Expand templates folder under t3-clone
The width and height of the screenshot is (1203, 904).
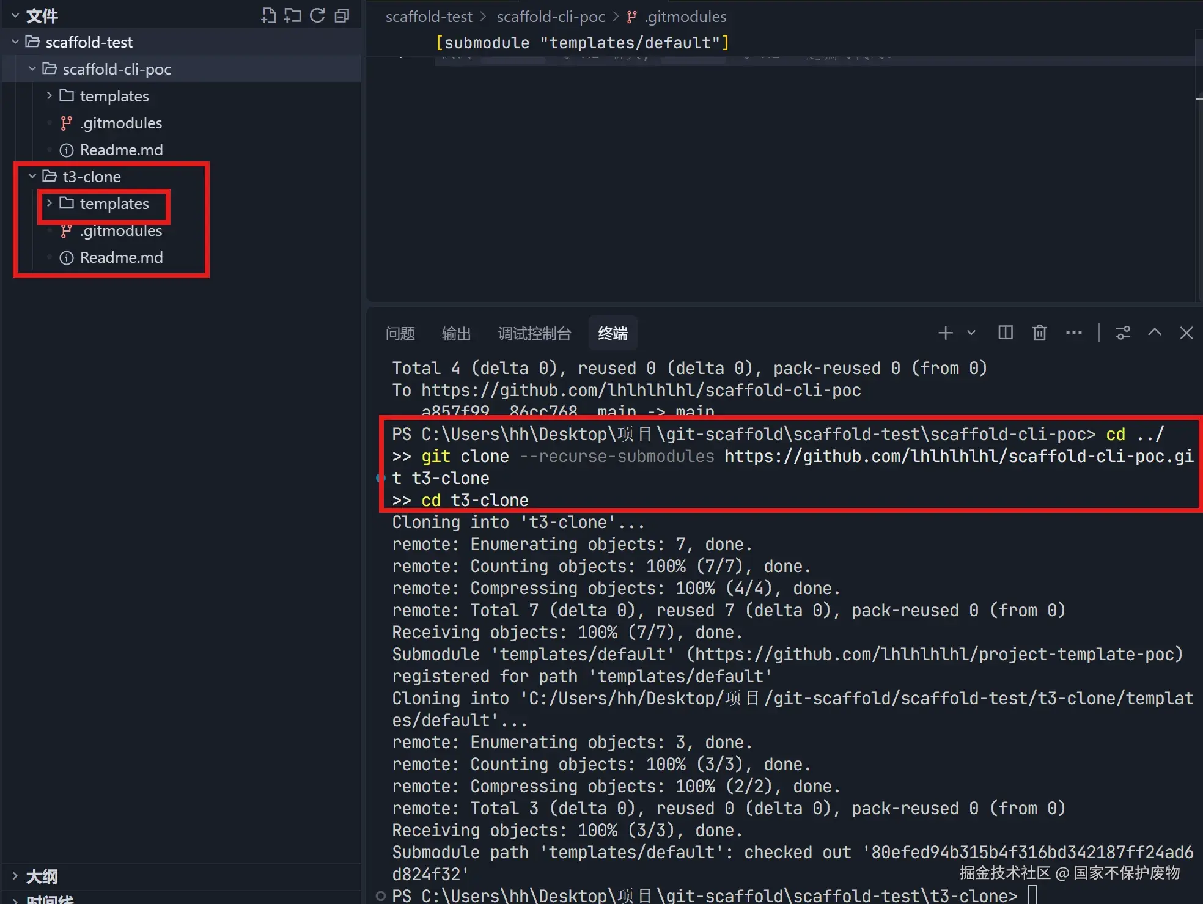click(x=114, y=204)
